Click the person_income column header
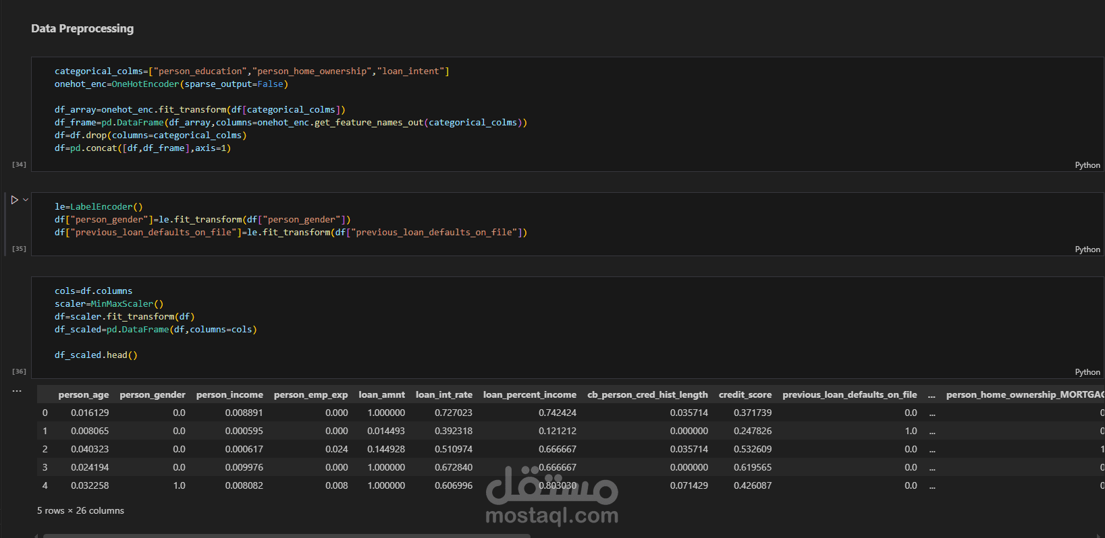 pyautogui.click(x=230, y=394)
